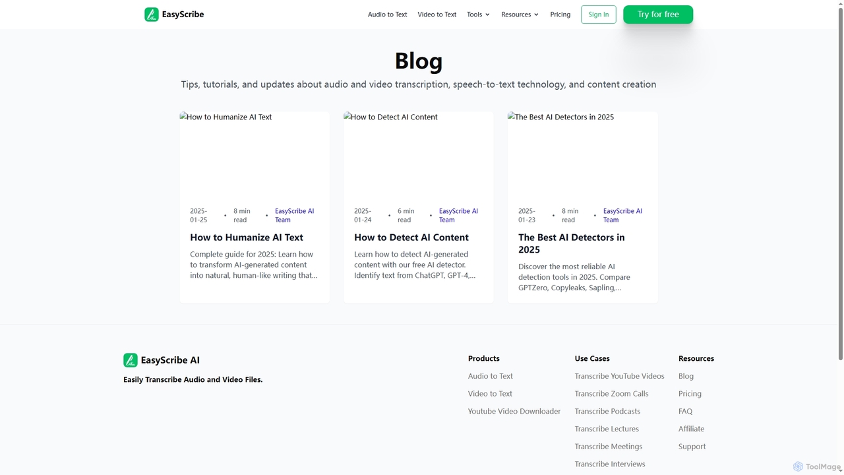Screen dimensions: 844x475
Task: Go to Pricing in top navigation
Action: 560,15
